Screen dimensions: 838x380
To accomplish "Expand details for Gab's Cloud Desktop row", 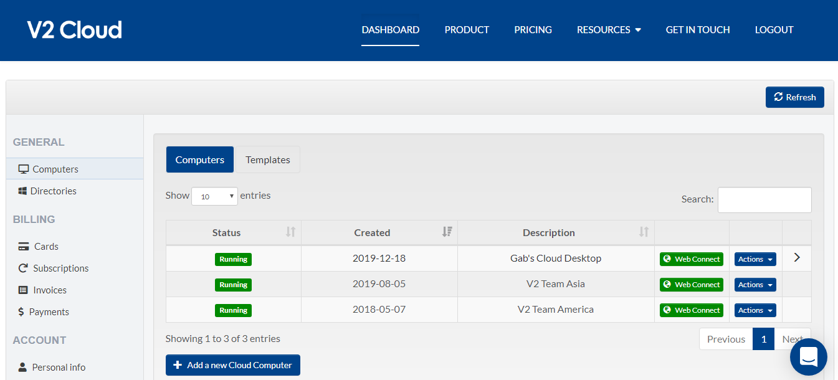I will tap(796, 258).
